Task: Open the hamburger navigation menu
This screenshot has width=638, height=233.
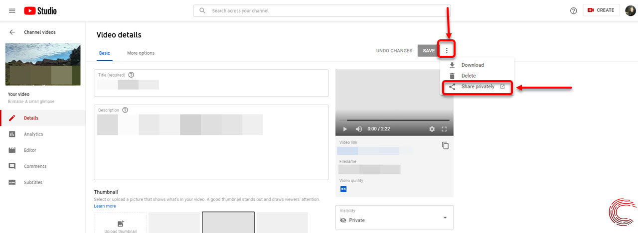Action: [12, 10]
